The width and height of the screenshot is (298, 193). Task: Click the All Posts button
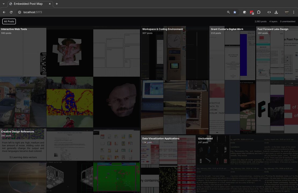coord(9,21)
